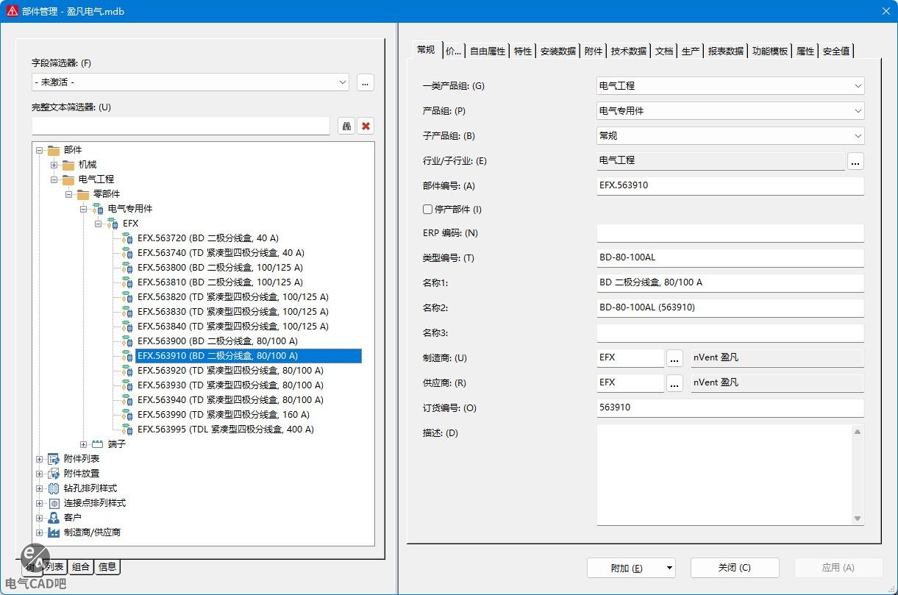
Task: Expand the 机械 tree node
Action: pyautogui.click(x=54, y=165)
